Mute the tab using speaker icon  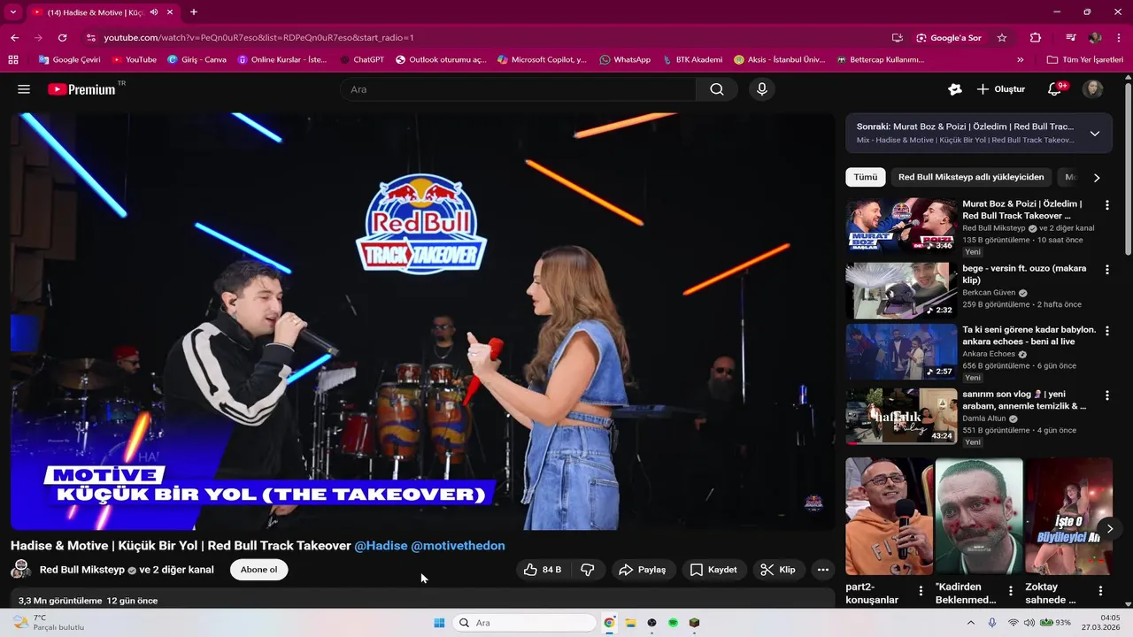coord(154,12)
